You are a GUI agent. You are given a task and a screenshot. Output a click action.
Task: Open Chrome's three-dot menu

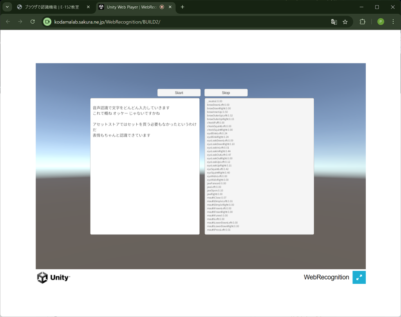tap(393, 22)
